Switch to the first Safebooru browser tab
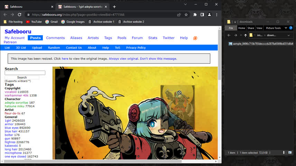Image resolution: width=296 pixels, height=166 pixels. tap(28, 7)
